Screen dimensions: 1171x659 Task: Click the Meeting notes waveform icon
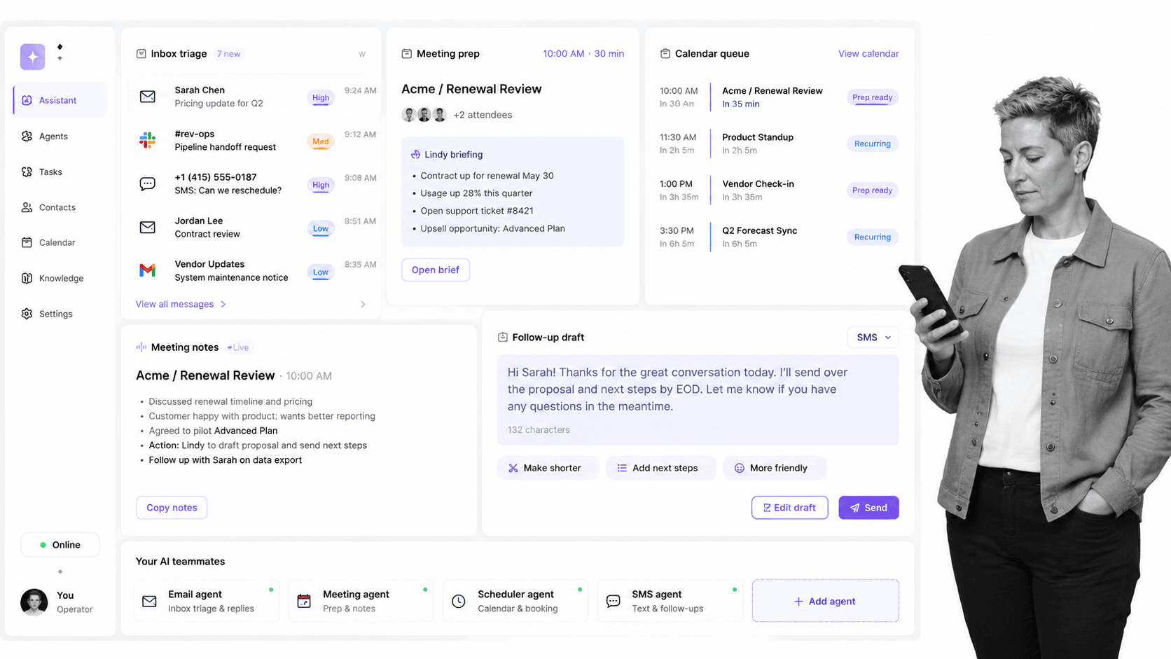point(141,347)
